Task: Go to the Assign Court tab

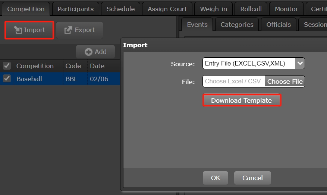Action: (x=167, y=9)
